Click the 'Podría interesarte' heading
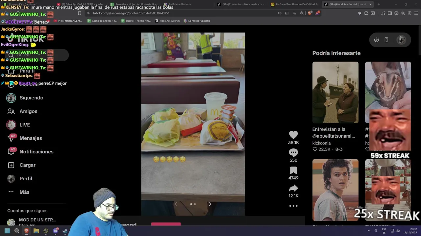Screen dimensions: 421x236 (336, 53)
